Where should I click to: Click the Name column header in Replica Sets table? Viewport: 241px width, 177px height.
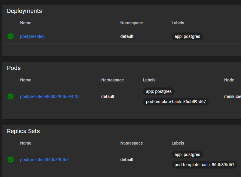[x=26, y=143]
